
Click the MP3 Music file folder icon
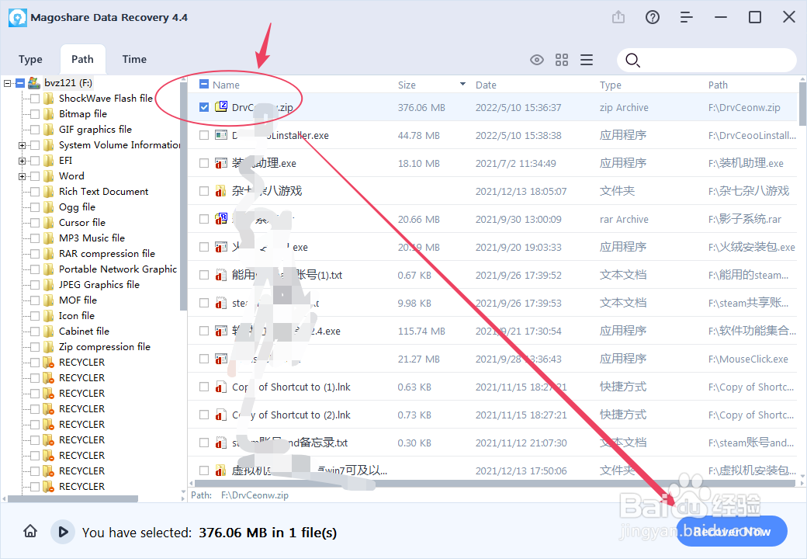49,238
